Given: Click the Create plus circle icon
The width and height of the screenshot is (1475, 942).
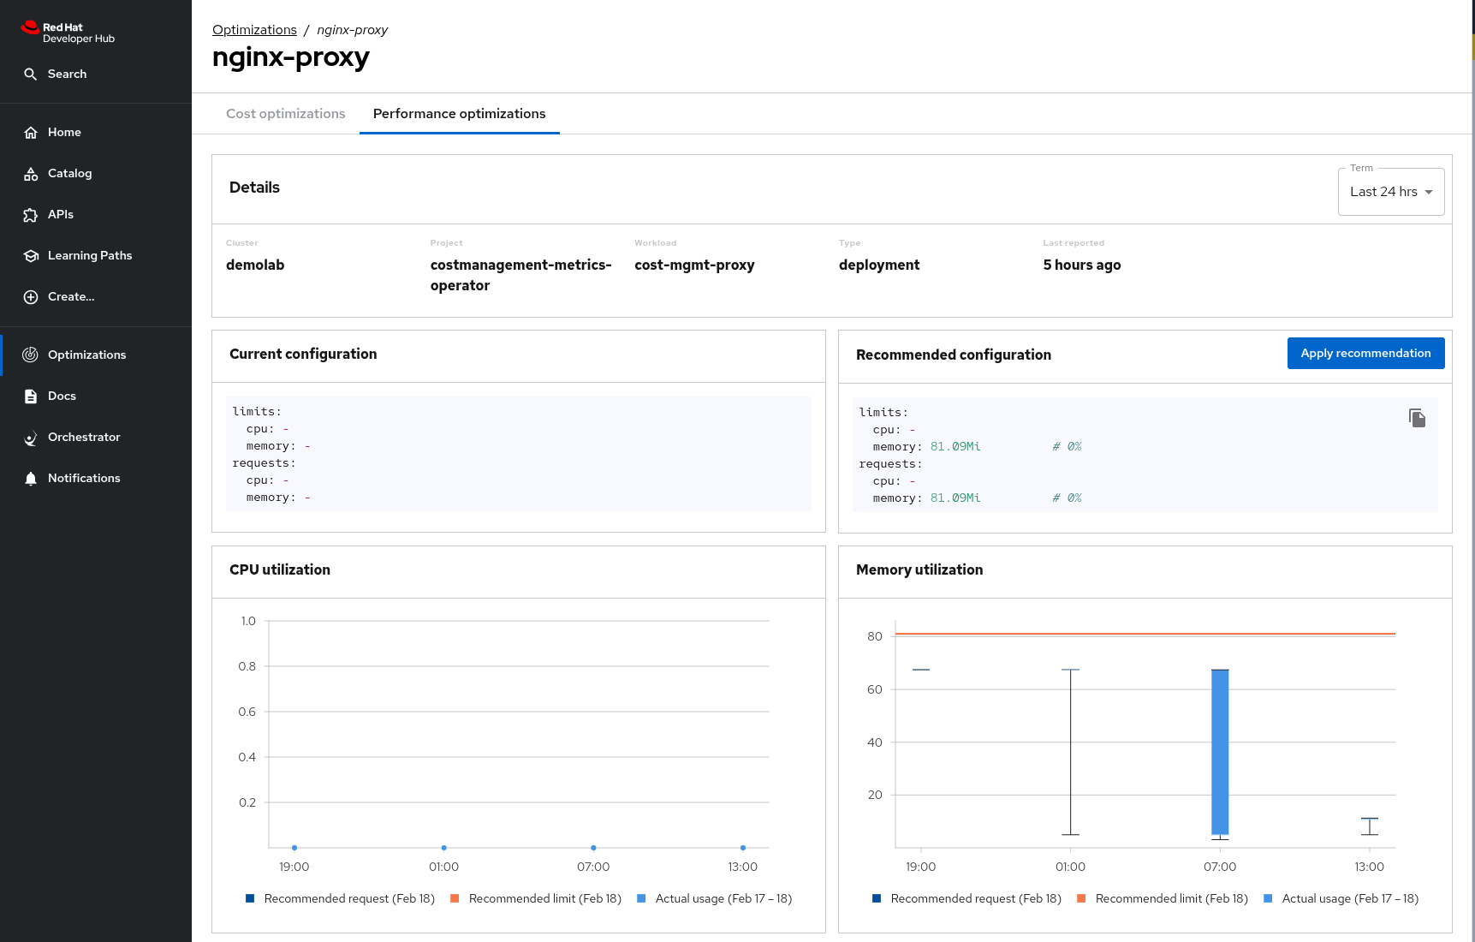Looking at the screenshot, I should coord(31,297).
